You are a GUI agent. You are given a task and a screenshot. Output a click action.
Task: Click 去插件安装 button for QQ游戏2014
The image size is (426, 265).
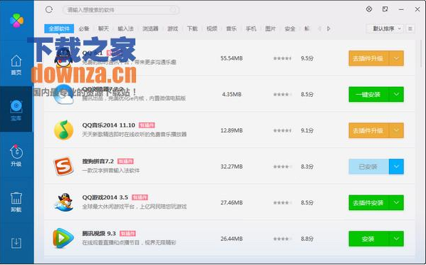369,203
